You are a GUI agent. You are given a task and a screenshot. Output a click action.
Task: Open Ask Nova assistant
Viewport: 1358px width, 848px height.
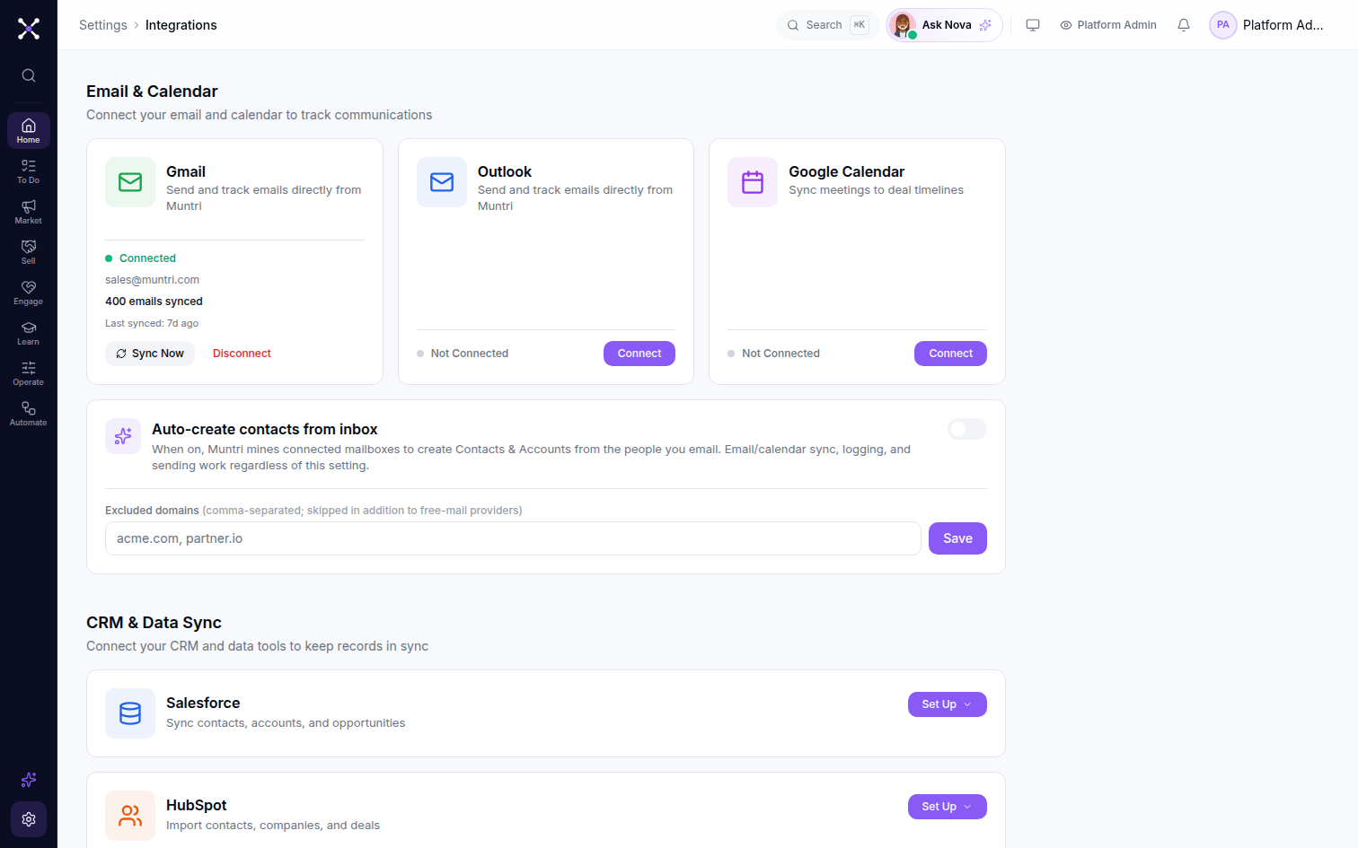(x=944, y=25)
